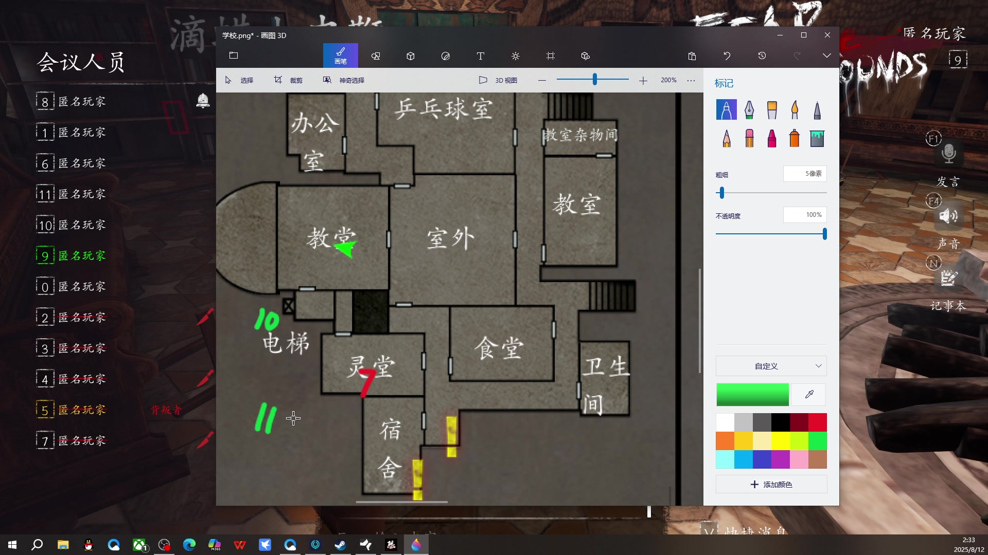Open the 自定义 material dropdown
Viewport: 988px width, 555px height.
tap(771, 366)
